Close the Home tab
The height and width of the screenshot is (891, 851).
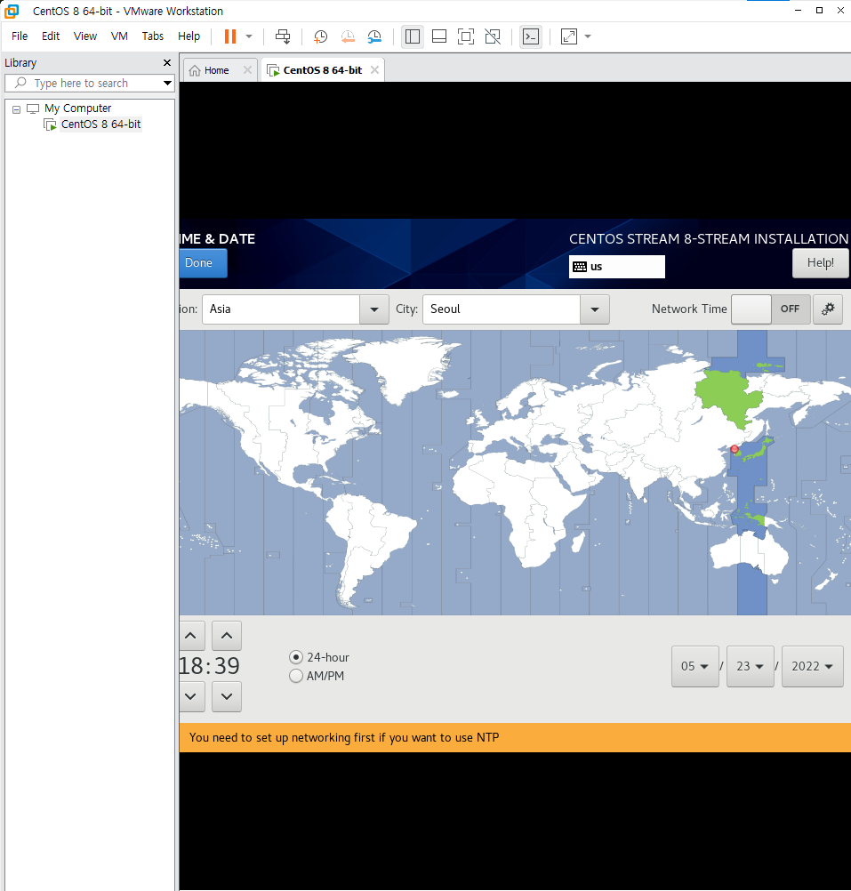247,70
